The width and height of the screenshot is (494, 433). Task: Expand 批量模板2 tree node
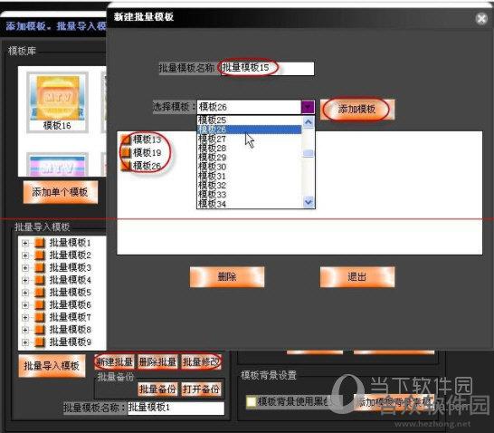tap(25, 255)
